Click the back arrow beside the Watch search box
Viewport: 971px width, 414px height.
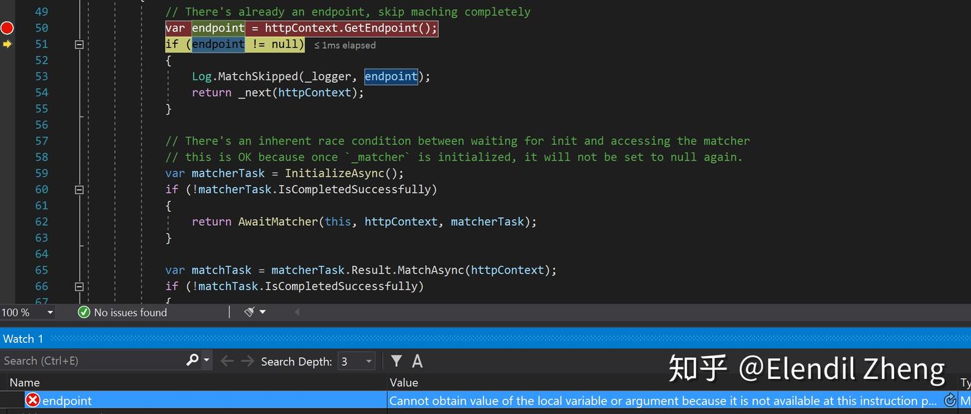click(x=227, y=360)
